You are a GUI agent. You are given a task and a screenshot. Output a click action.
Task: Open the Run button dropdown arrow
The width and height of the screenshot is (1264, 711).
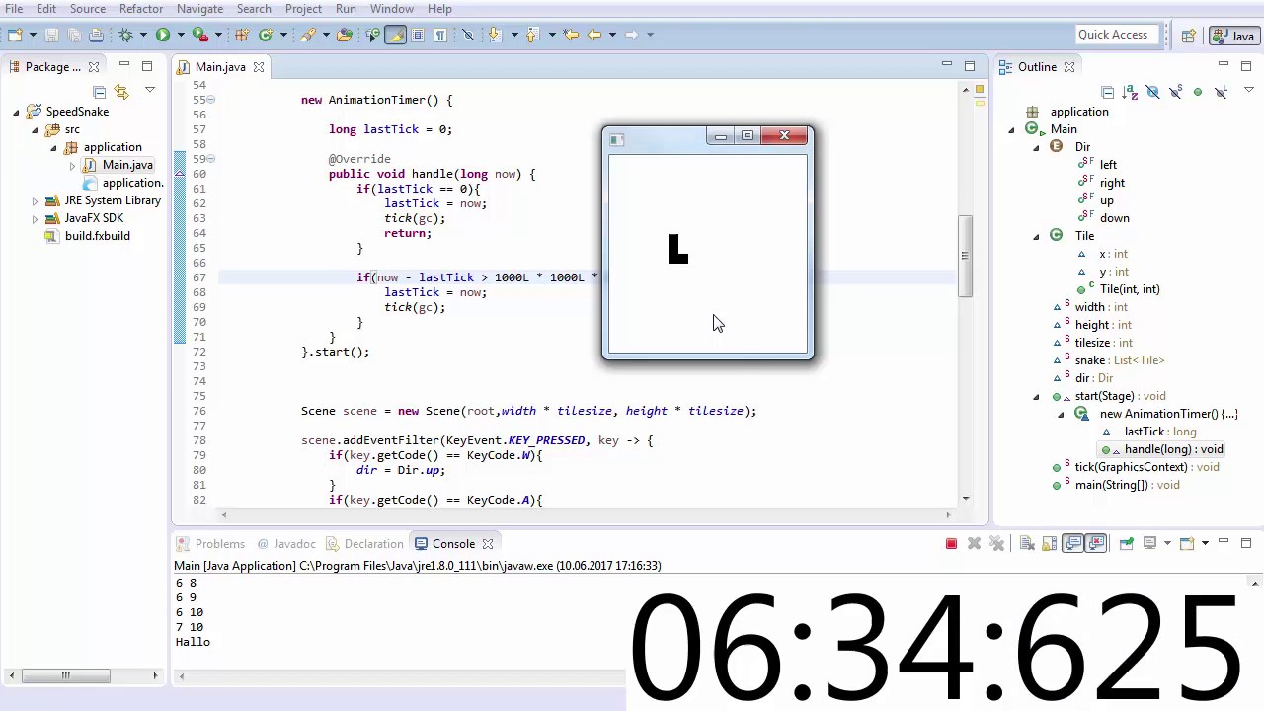(182, 35)
